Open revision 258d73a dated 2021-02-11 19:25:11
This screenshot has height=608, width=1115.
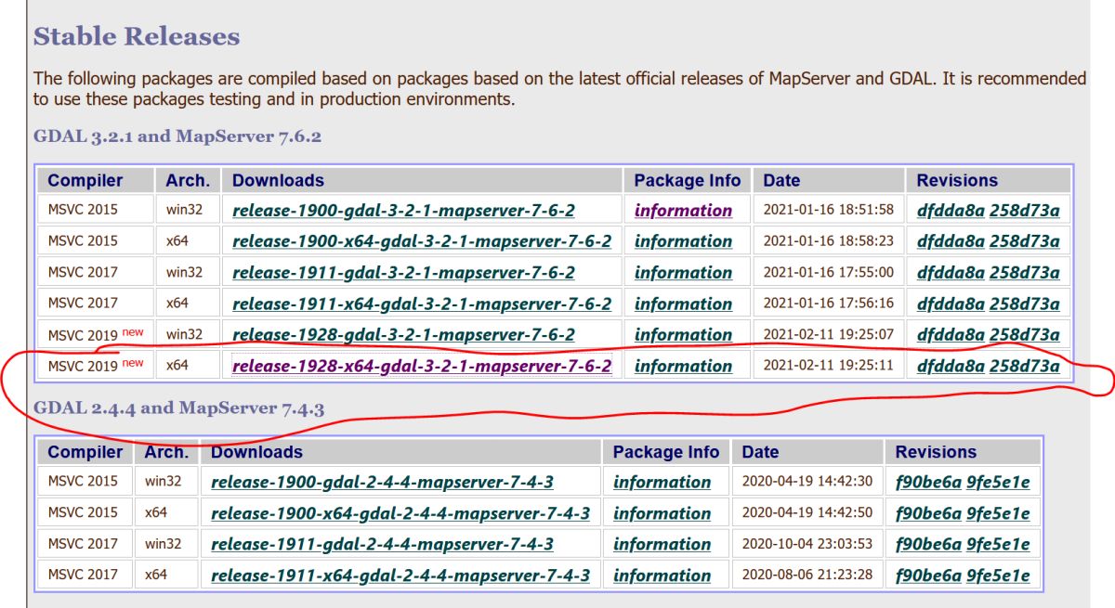click(1024, 366)
